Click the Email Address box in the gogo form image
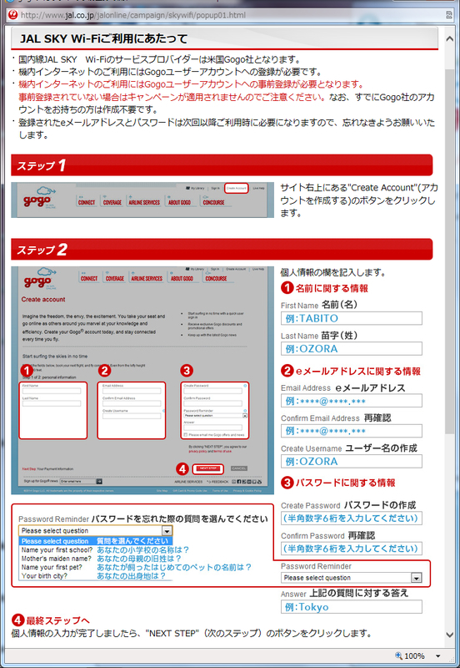Screen dimensions: 460x668 (x=132, y=391)
